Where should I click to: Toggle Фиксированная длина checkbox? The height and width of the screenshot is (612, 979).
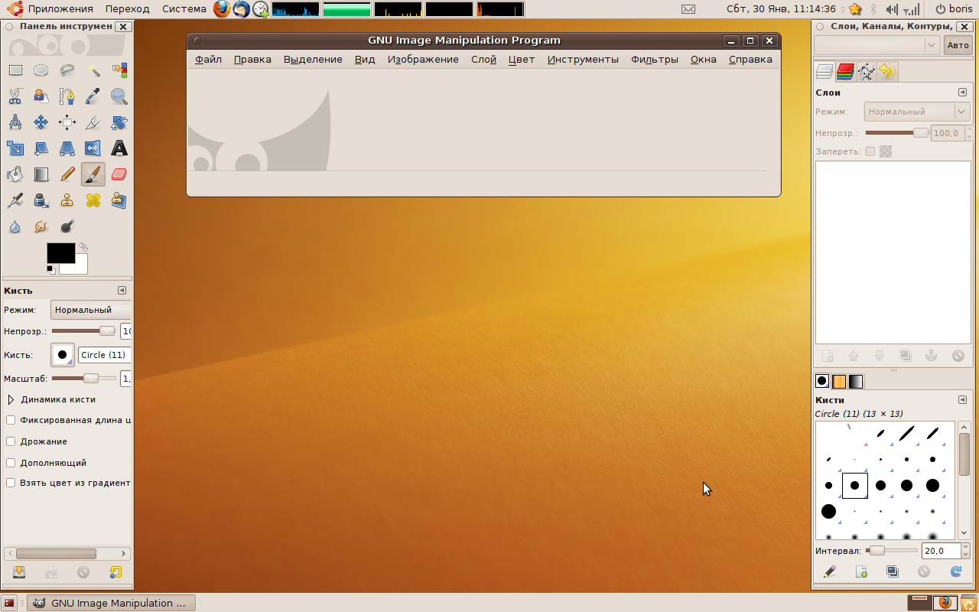click(11, 420)
